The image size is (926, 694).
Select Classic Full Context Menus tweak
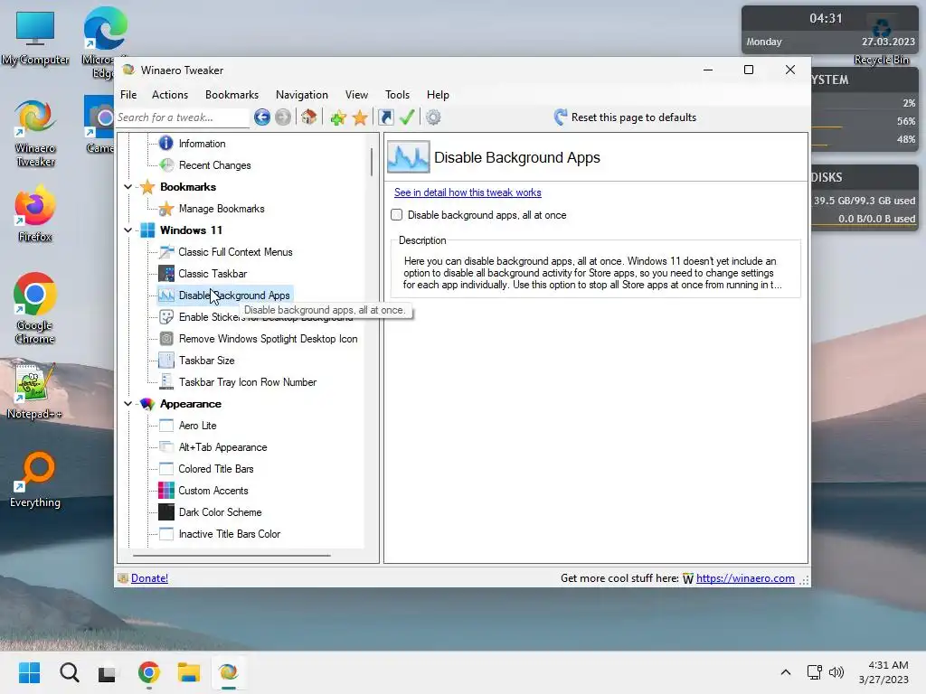point(235,252)
